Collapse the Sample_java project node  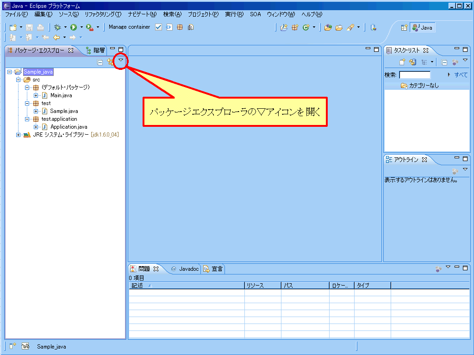coord(9,72)
